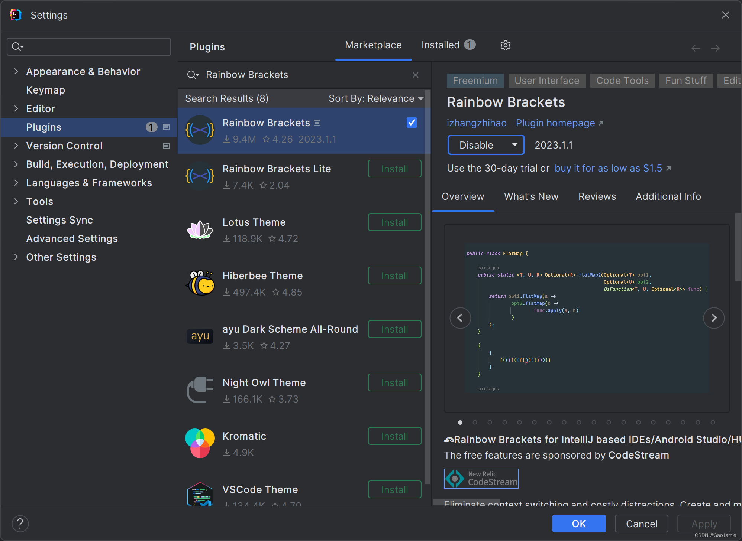Open the plugins settings gear menu

[x=505, y=45]
